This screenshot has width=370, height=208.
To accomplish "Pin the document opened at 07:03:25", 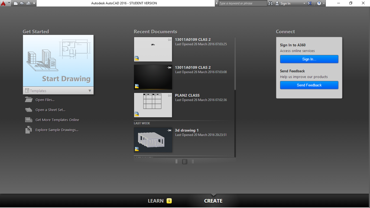I will coord(170,40).
